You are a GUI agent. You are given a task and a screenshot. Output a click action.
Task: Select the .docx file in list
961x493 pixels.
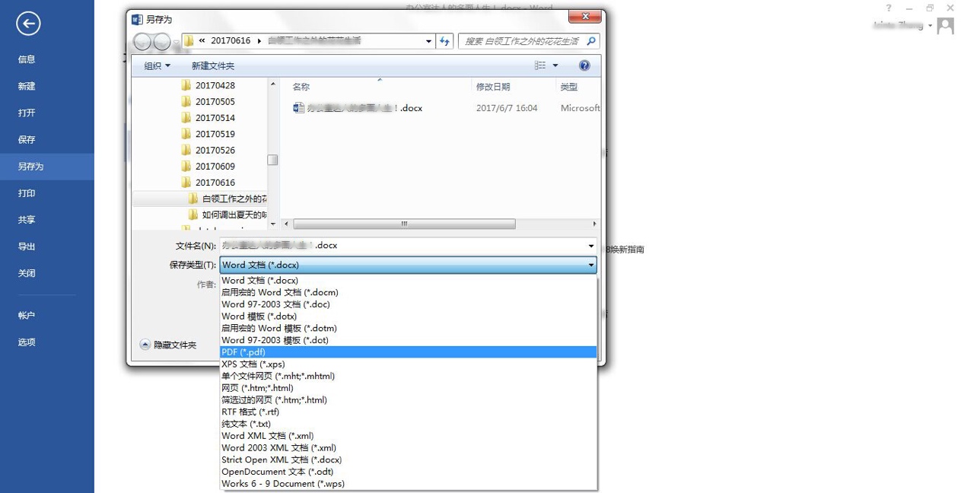(358, 108)
